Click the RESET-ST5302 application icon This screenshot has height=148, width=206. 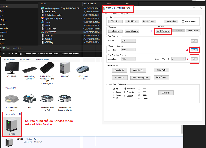pyautogui.click(x=42, y=32)
